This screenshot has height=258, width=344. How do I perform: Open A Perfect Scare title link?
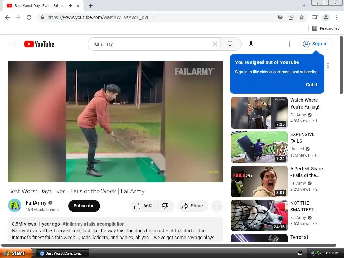306,172
